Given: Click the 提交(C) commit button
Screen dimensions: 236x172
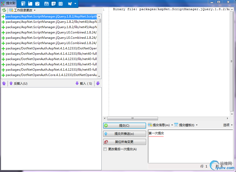Looking at the screenshot, I should [124, 125].
